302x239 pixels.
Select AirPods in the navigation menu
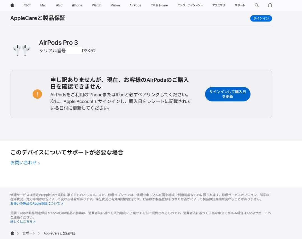[135, 5]
